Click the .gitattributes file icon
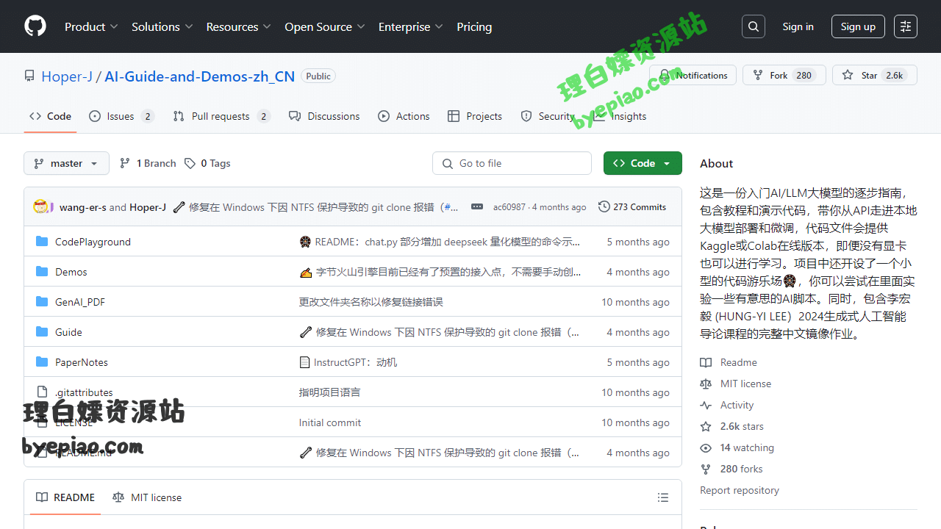Image resolution: width=941 pixels, height=529 pixels. coord(42,392)
